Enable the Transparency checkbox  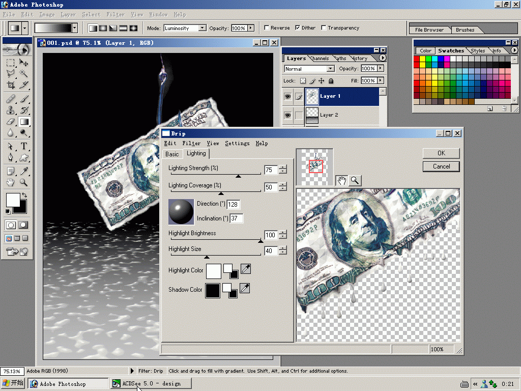click(324, 27)
